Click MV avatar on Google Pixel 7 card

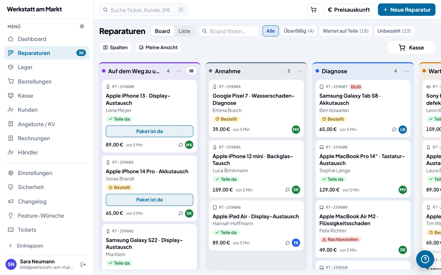[296, 130]
